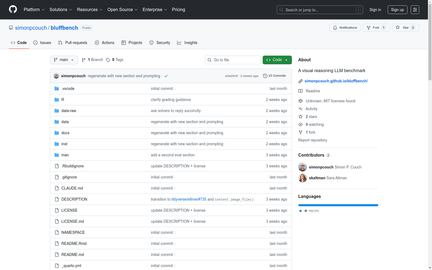Click the .gitignore file icon

(x=57, y=177)
